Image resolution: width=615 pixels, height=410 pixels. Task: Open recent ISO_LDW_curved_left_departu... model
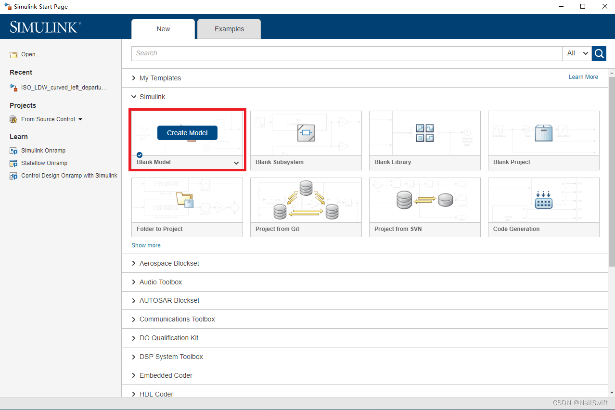tap(64, 88)
